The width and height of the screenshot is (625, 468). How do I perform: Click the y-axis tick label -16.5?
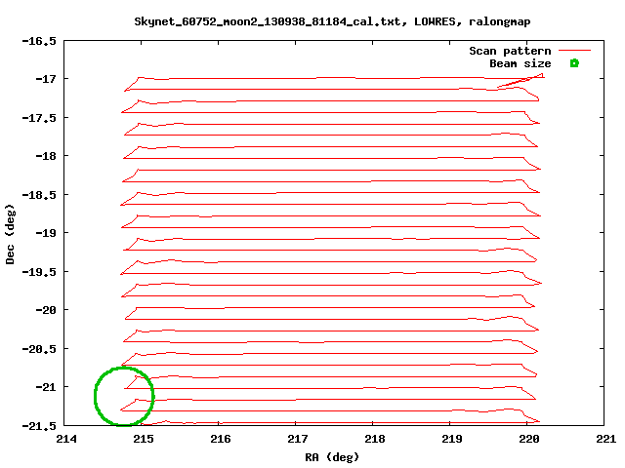39,41
